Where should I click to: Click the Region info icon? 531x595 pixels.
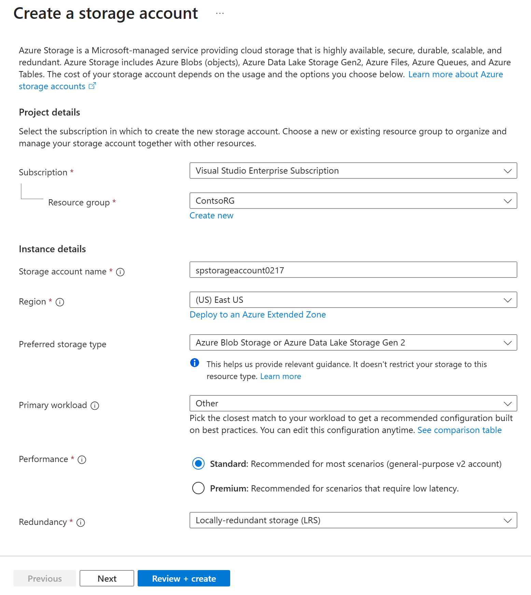pyautogui.click(x=60, y=302)
